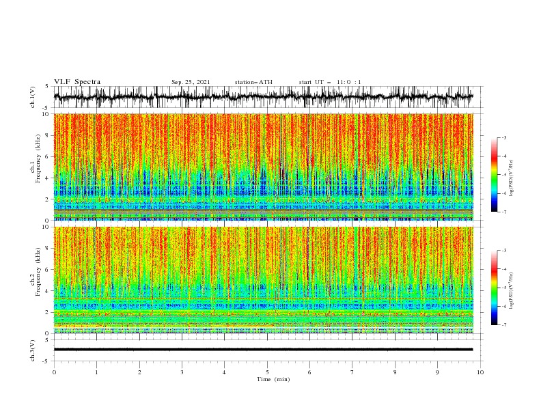The width and height of the screenshot is (541, 418).
Task: Click the "-7" value on ch.2 colorbar
Action: click(503, 325)
